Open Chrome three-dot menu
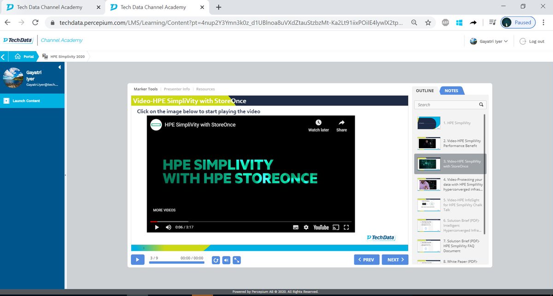The height and width of the screenshot is (296, 553). click(x=544, y=22)
